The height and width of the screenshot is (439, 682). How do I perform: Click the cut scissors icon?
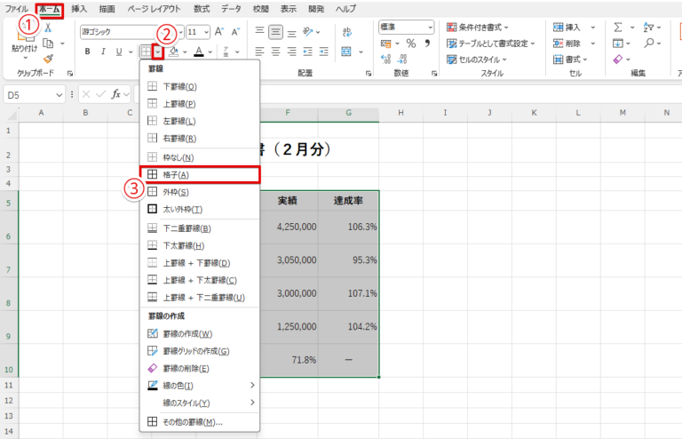tap(48, 28)
